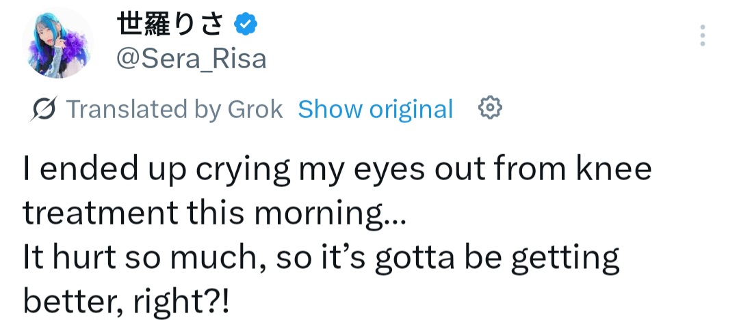Click the line starting "It hurt so much"

321,258
